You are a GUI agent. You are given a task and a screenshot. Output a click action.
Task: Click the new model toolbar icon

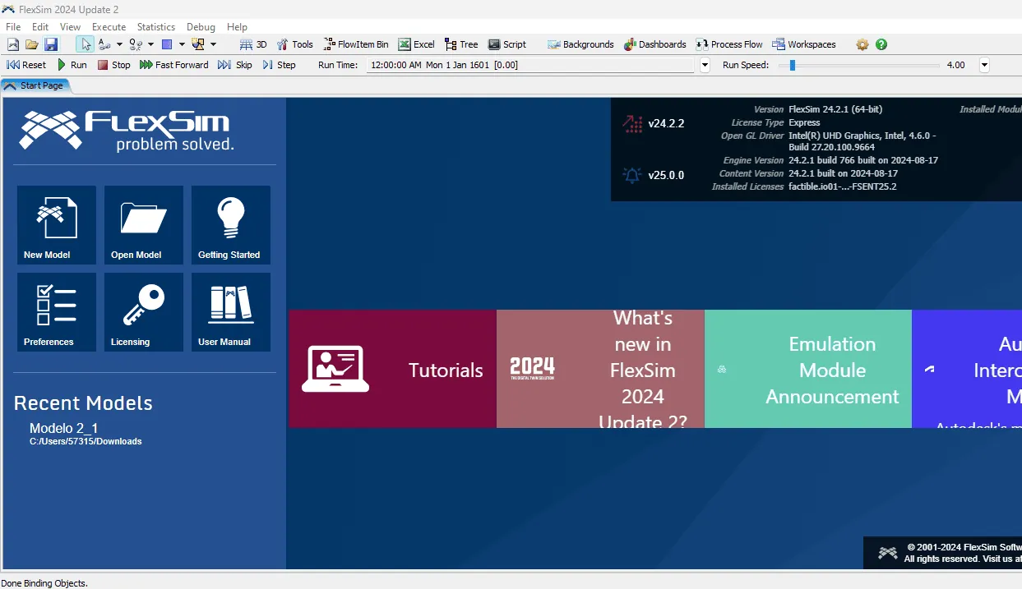pyautogui.click(x=13, y=44)
